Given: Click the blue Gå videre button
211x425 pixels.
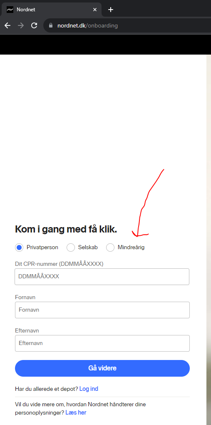Looking at the screenshot, I should (x=102, y=368).
